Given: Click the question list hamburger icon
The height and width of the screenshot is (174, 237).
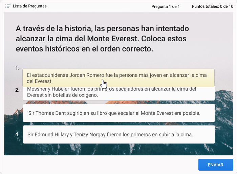Looking at the screenshot, I should click(8, 6).
